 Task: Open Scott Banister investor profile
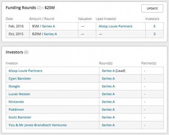click(20, 117)
